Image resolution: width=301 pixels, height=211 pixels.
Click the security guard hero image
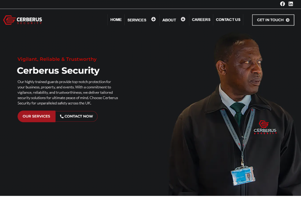pyautogui.click(x=234, y=115)
